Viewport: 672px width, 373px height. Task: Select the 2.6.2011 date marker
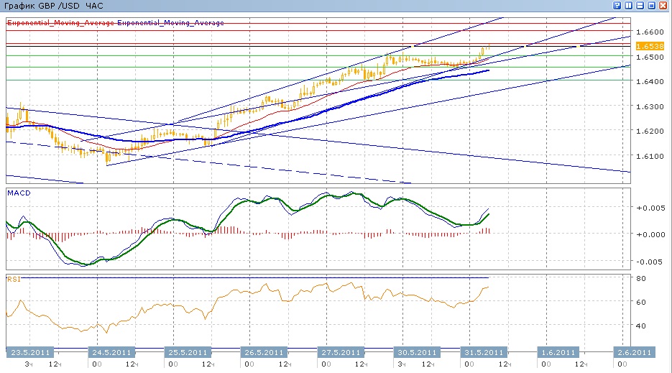click(635, 352)
